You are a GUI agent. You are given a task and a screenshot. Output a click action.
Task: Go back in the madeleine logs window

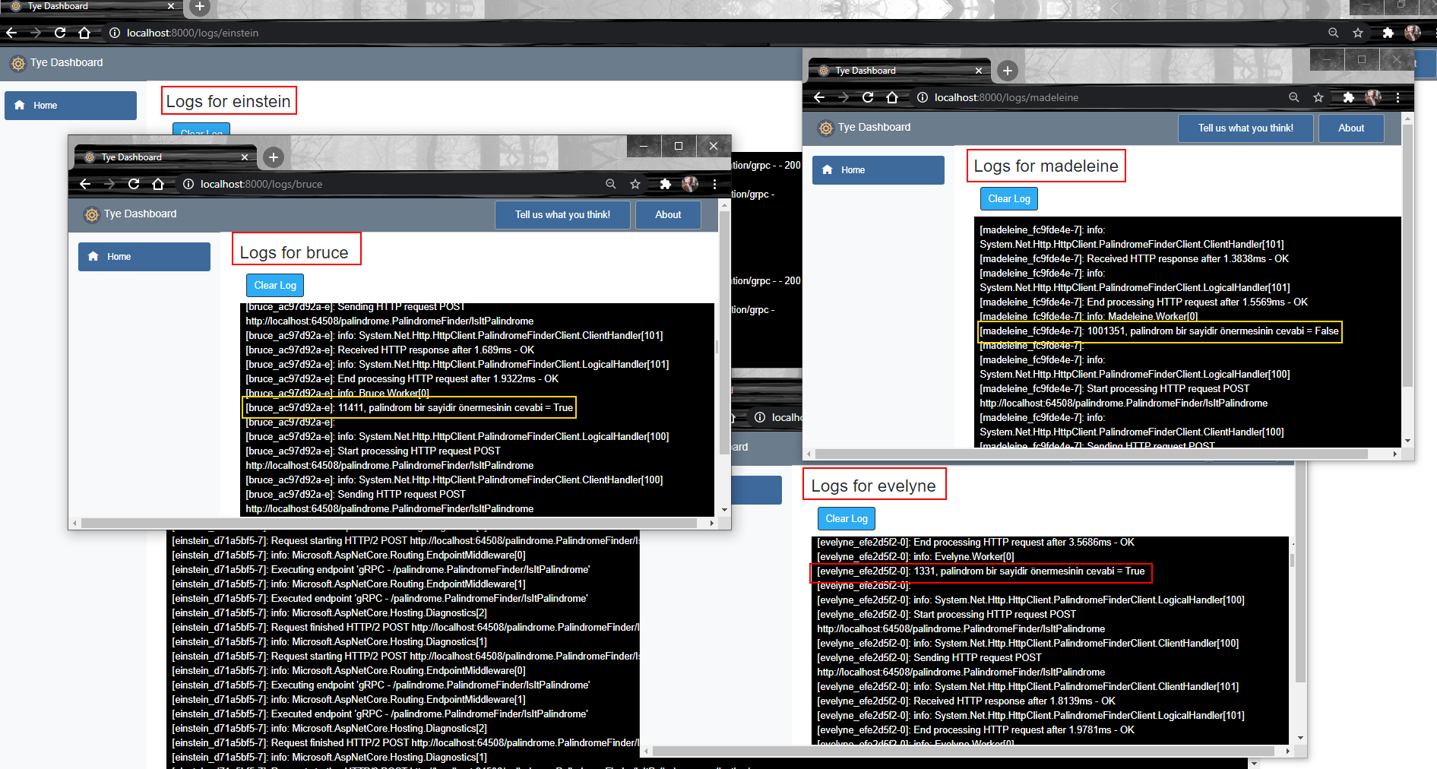[819, 97]
